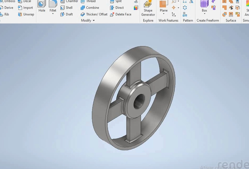Click the UCS coordinate system icon
Image resolution: width=249 pixels, height=169 pixels.
click(174, 14)
